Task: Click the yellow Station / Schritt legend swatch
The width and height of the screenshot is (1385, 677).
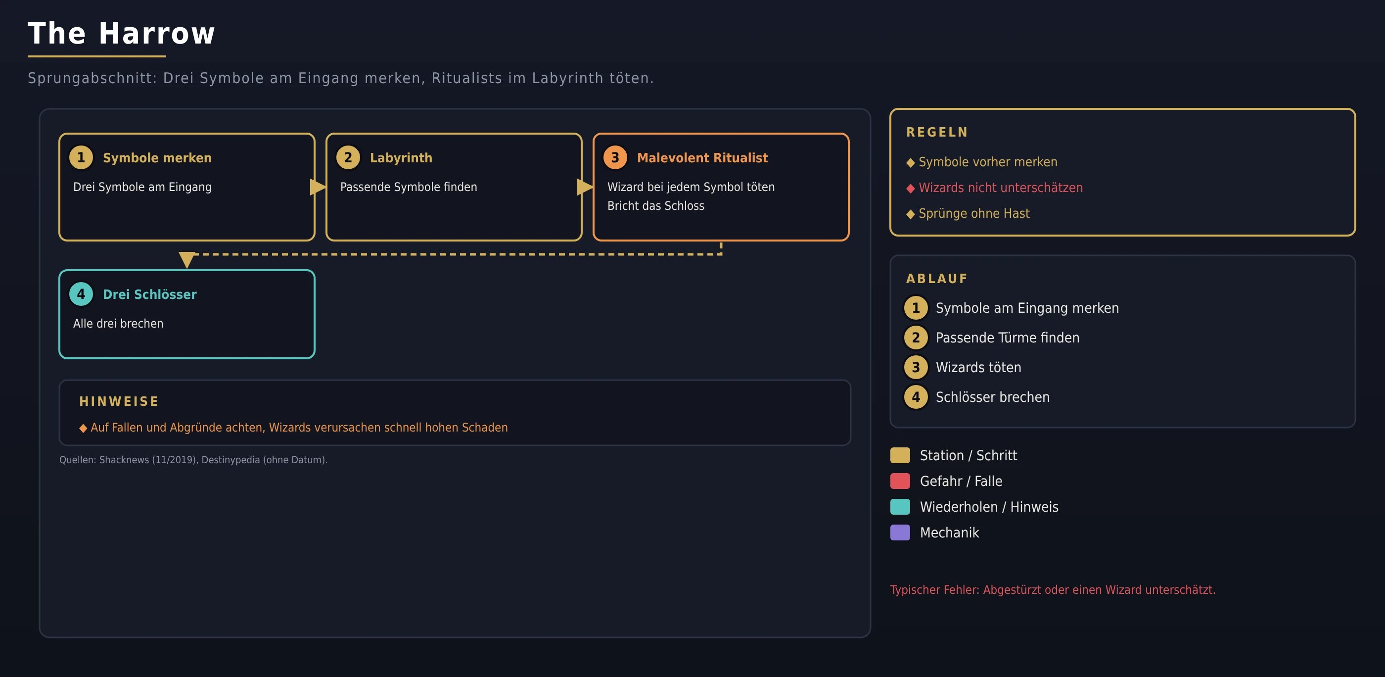Action: coord(900,455)
